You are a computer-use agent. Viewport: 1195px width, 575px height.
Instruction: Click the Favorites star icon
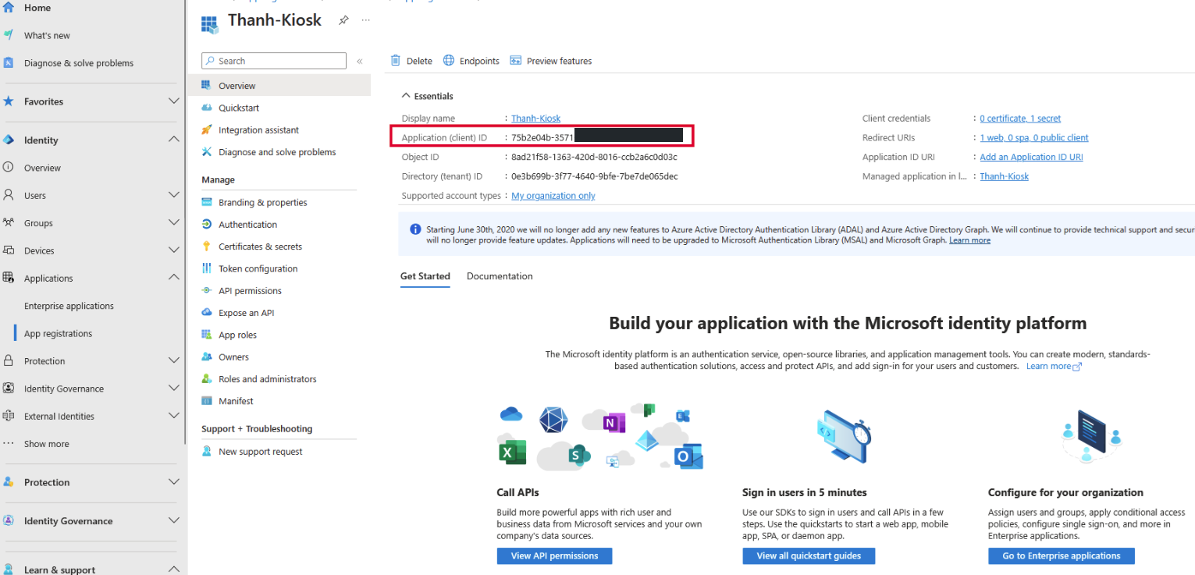point(9,101)
